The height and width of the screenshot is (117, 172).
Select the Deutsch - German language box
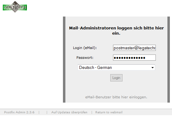(116, 67)
